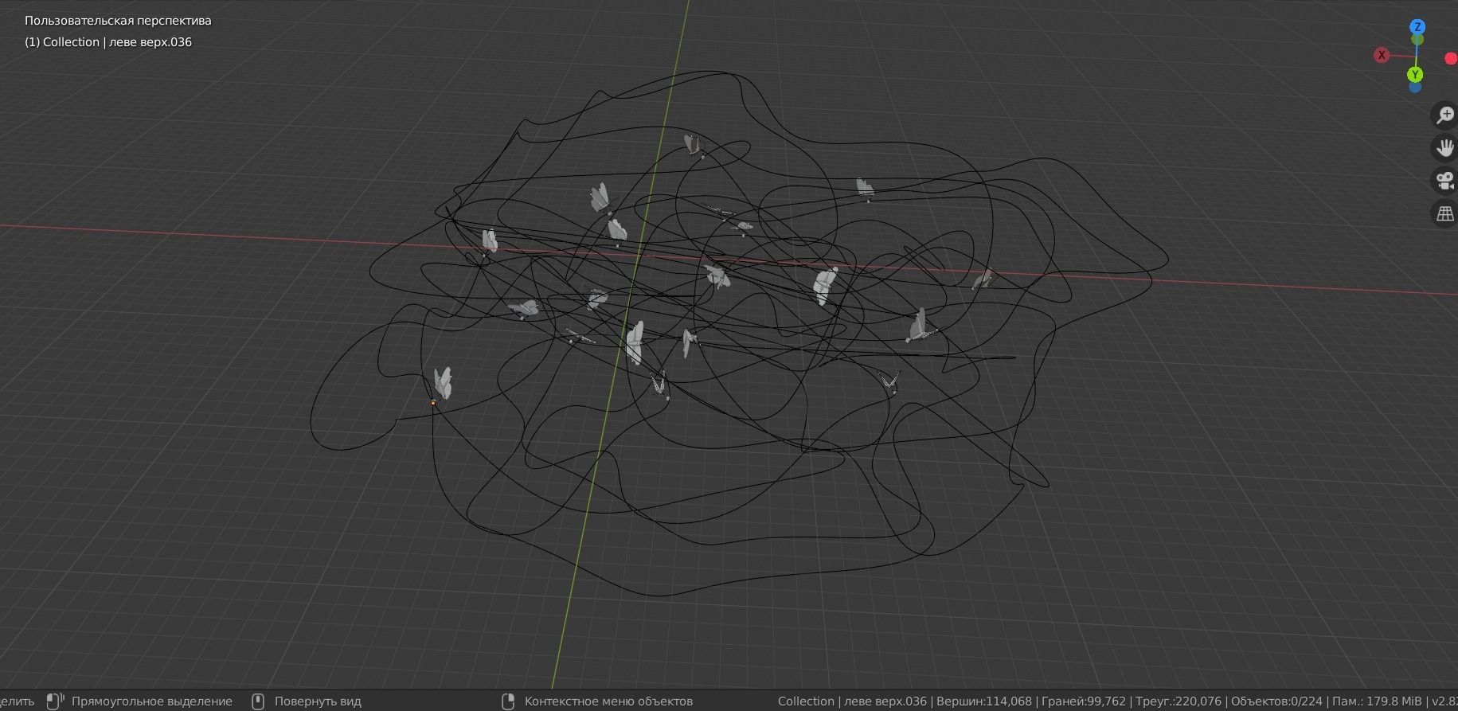Click the unlabeled bright red axis dot on the gizmo

[x=1451, y=59]
